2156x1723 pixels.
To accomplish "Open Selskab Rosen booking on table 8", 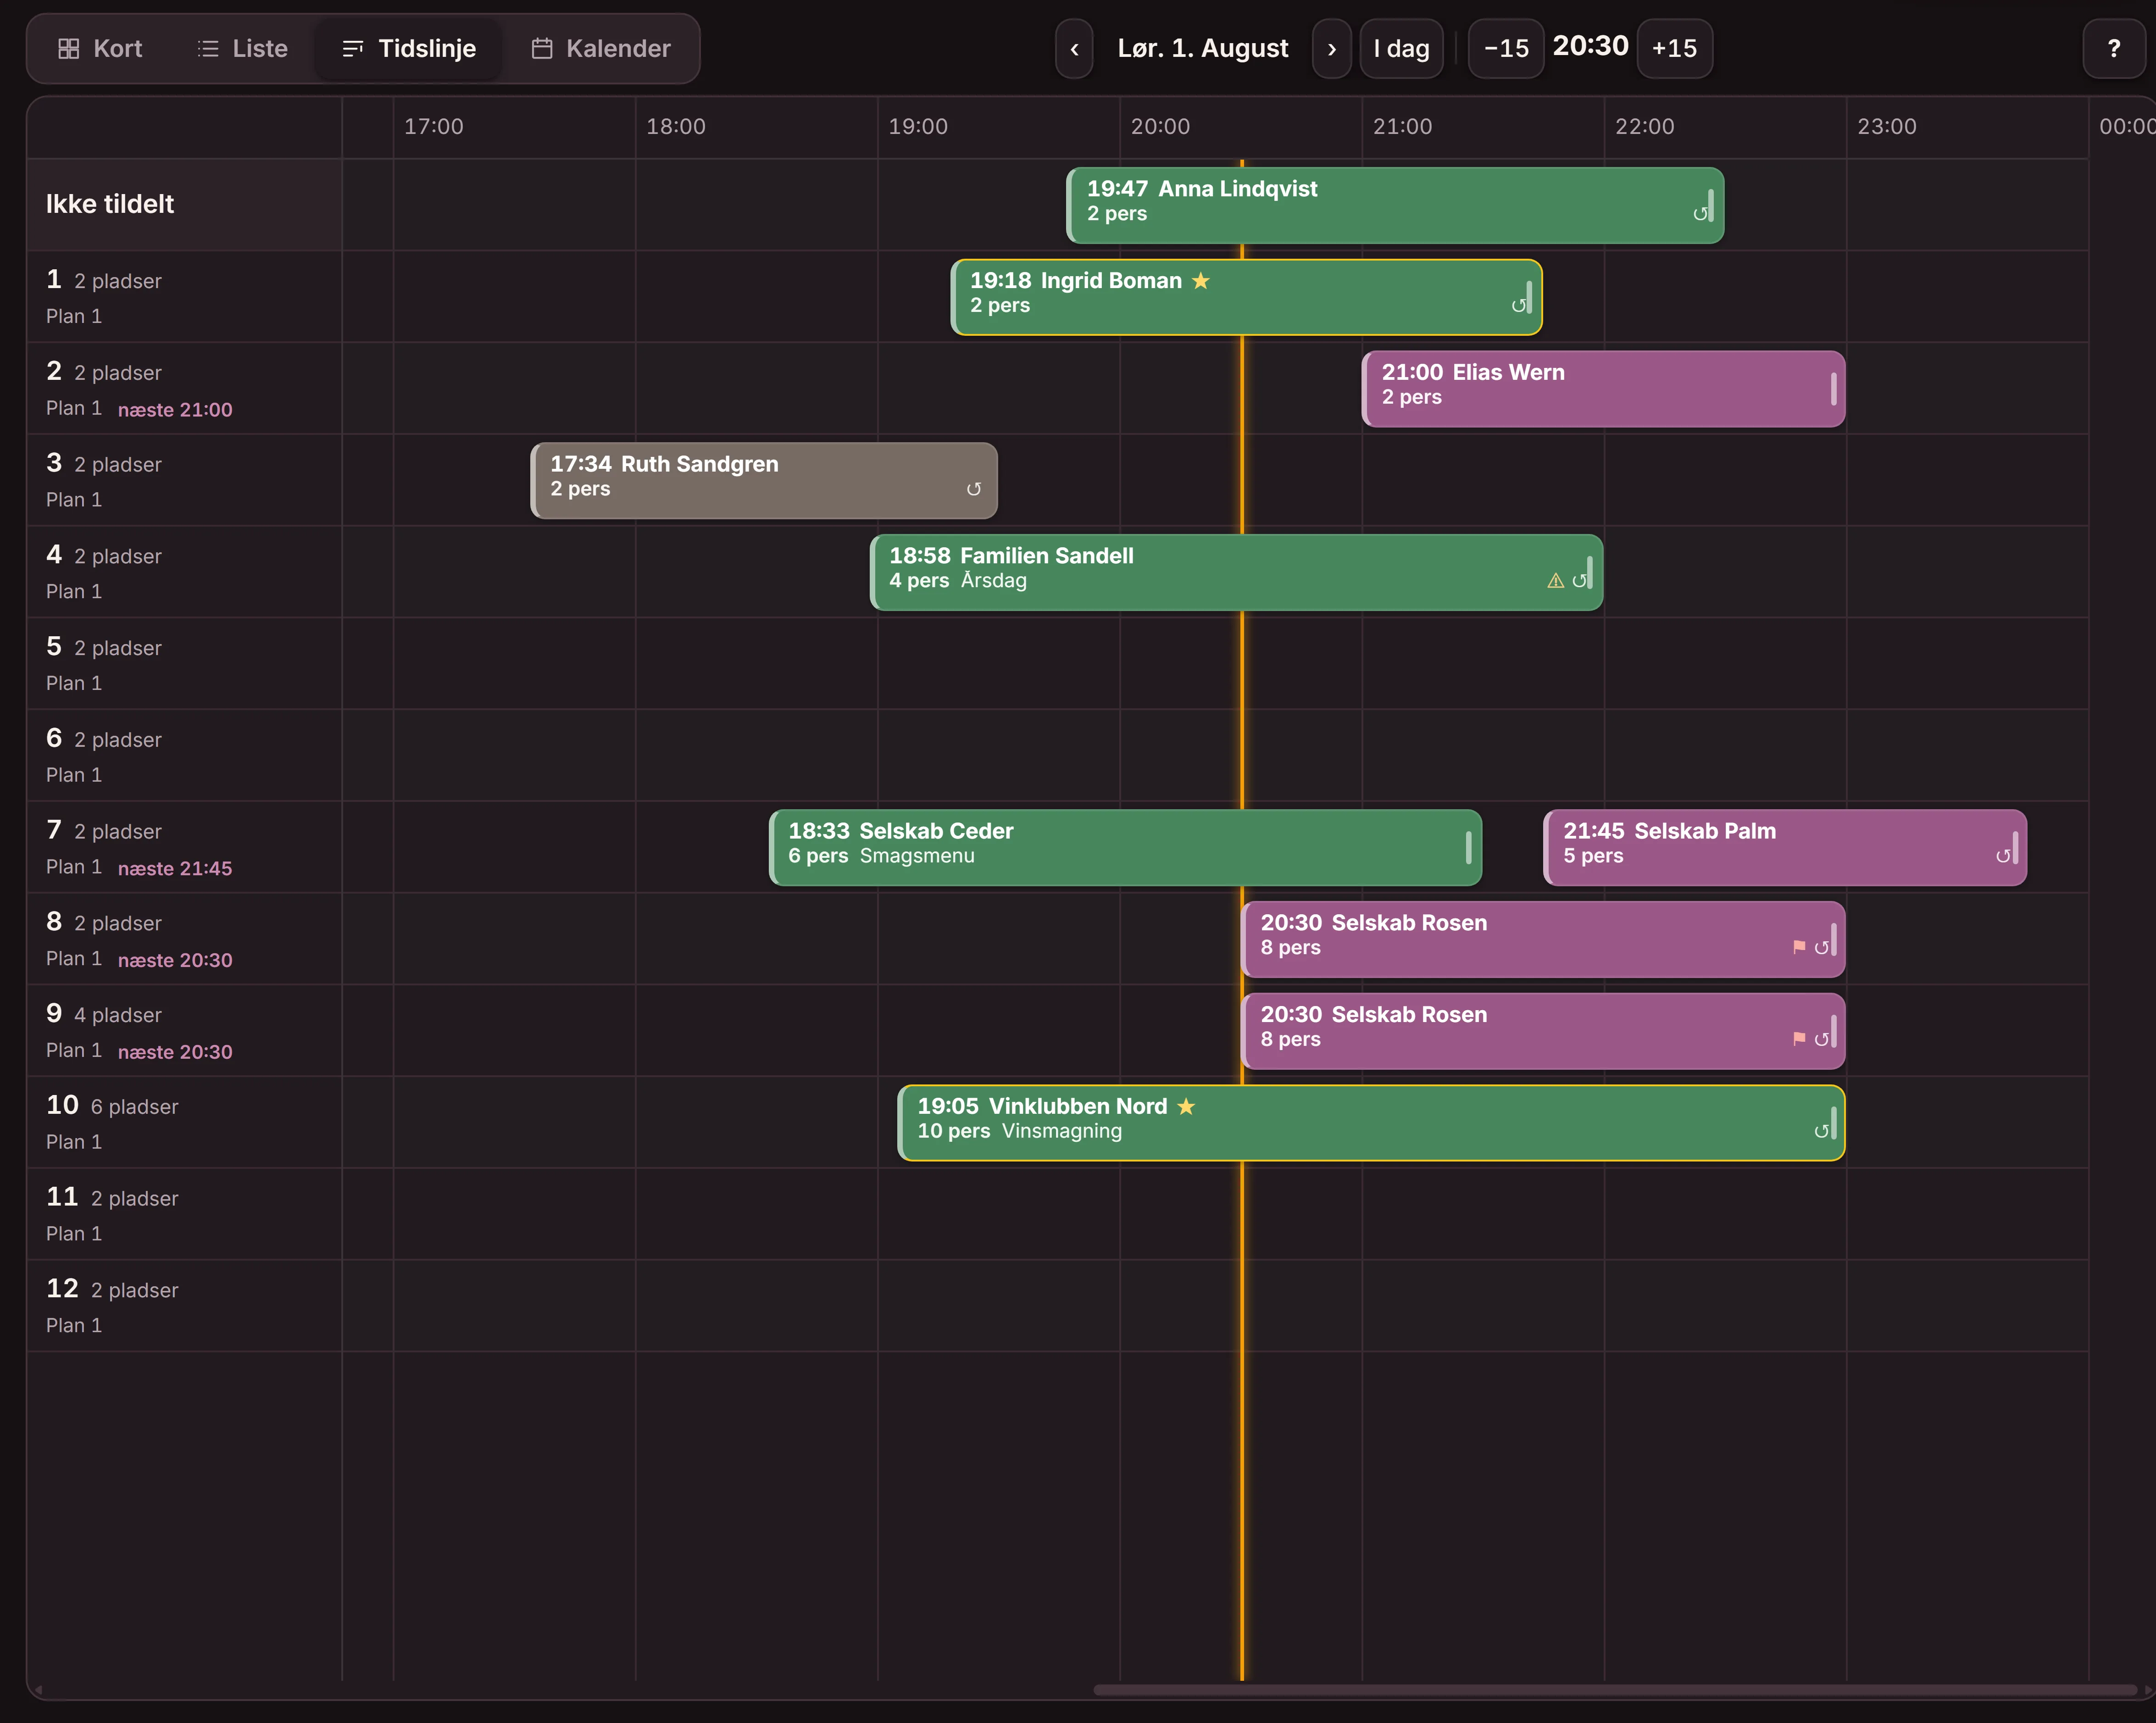I will pyautogui.click(x=1543, y=939).
